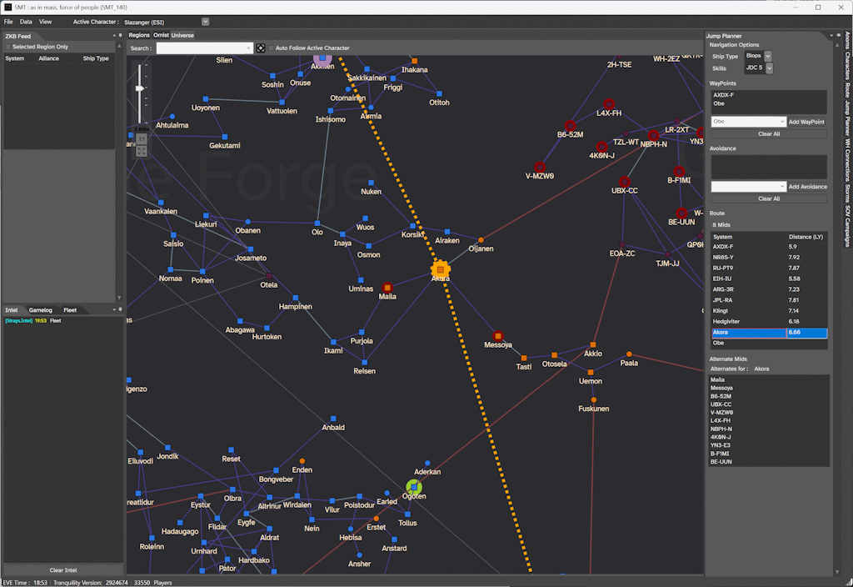Image resolution: width=853 pixels, height=587 pixels.
Task: Open the waypoint system combo box showing Obe
Action: point(749,122)
